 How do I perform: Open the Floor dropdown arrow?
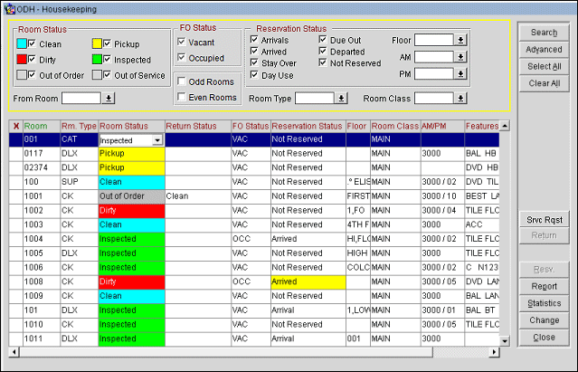click(460, 41)
